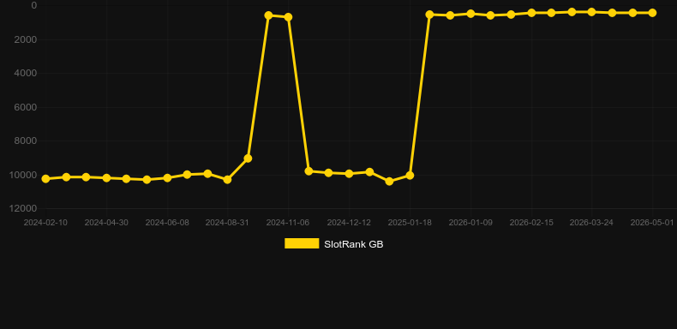Click the x-axis label 2026-05-01
The width and height of the screenshot is (677, 329).
652,223
